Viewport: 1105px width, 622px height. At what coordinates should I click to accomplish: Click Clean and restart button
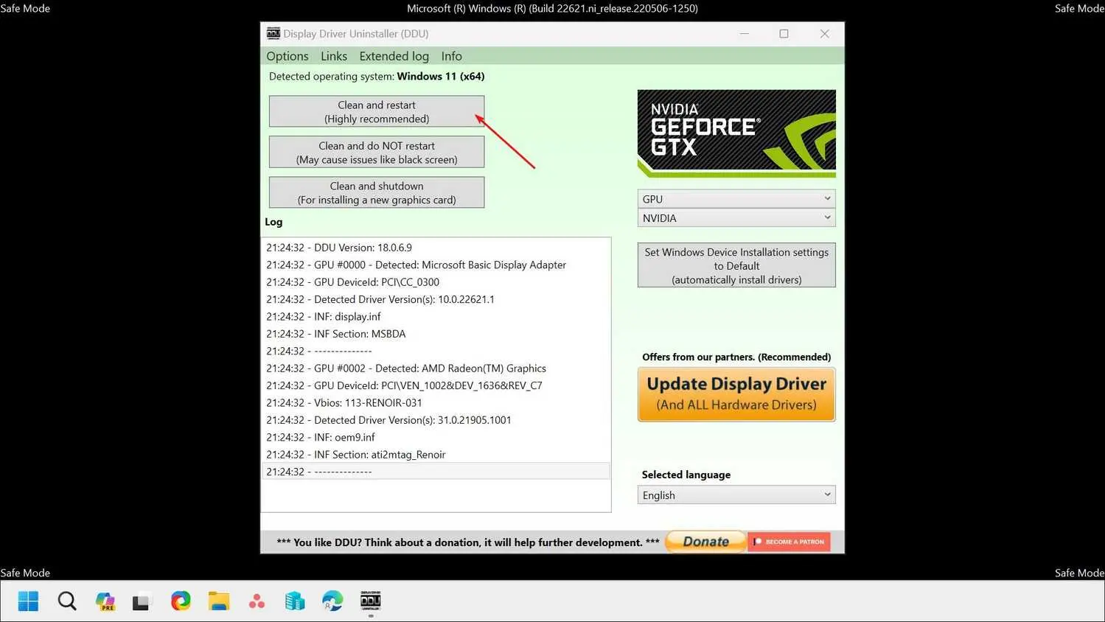tap(377, 111)
